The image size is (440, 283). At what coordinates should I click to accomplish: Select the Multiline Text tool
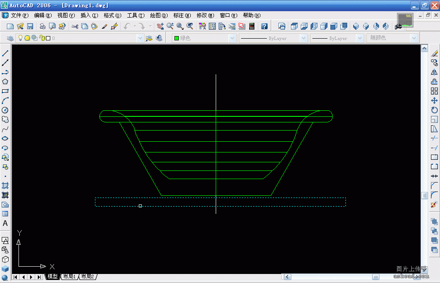click(5, 223)
